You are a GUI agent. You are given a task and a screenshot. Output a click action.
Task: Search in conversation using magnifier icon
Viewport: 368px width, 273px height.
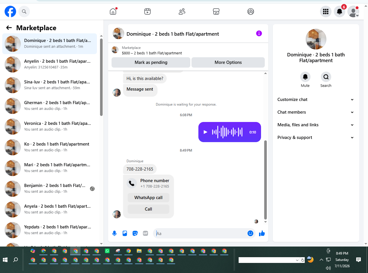pos(326,77)
